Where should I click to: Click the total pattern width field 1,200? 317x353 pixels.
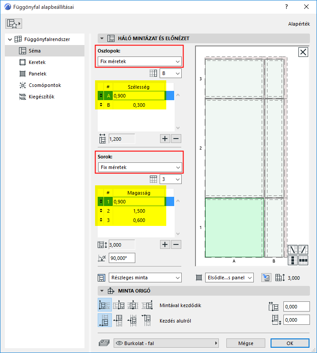[122, 139]
